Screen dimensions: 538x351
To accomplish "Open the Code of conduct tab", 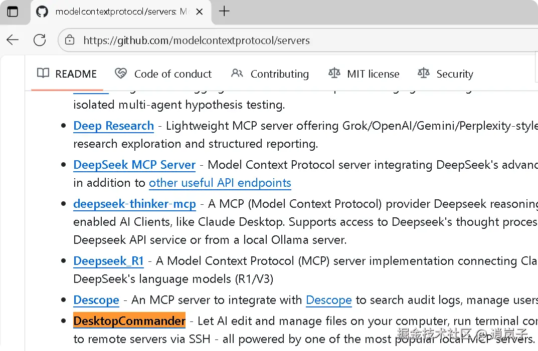I will (163, 74).
